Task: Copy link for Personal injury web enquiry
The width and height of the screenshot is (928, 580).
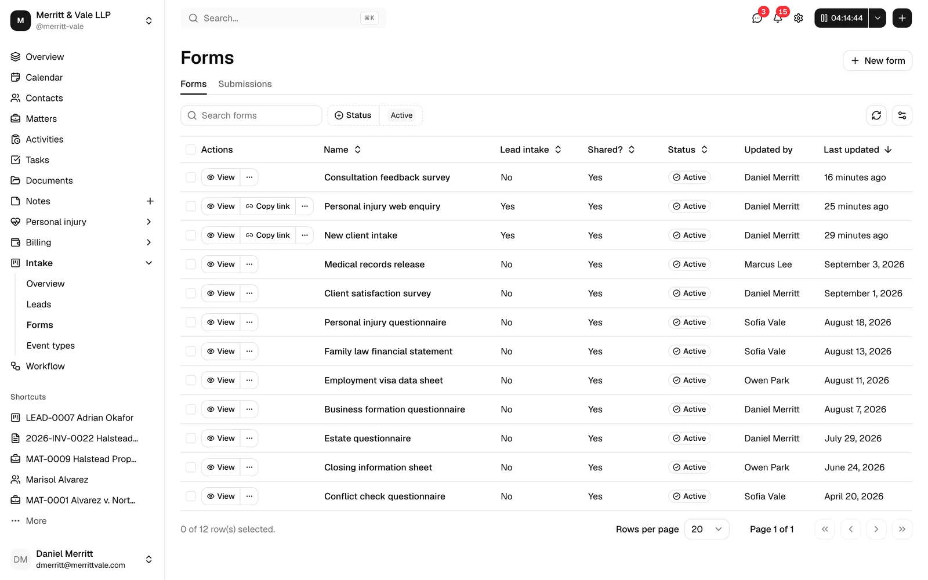Action: (267, 206)
